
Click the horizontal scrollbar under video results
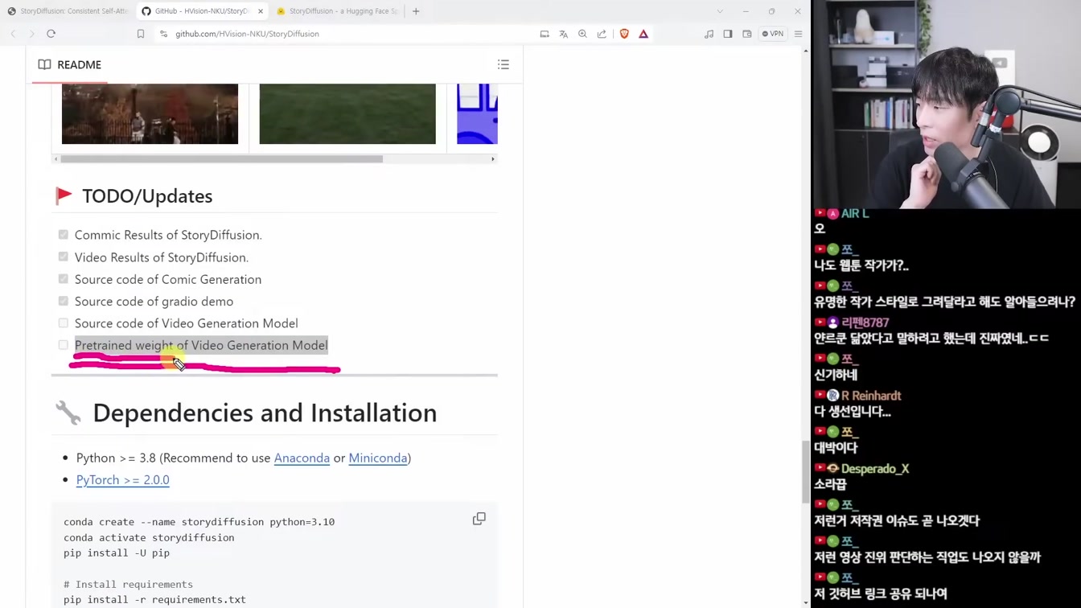(222, 159)
